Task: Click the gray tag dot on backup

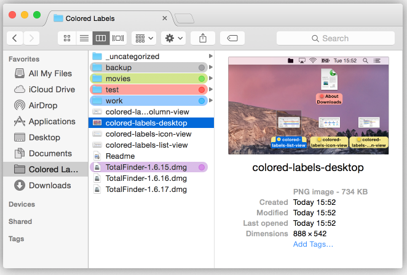Action: coord(202,68)
